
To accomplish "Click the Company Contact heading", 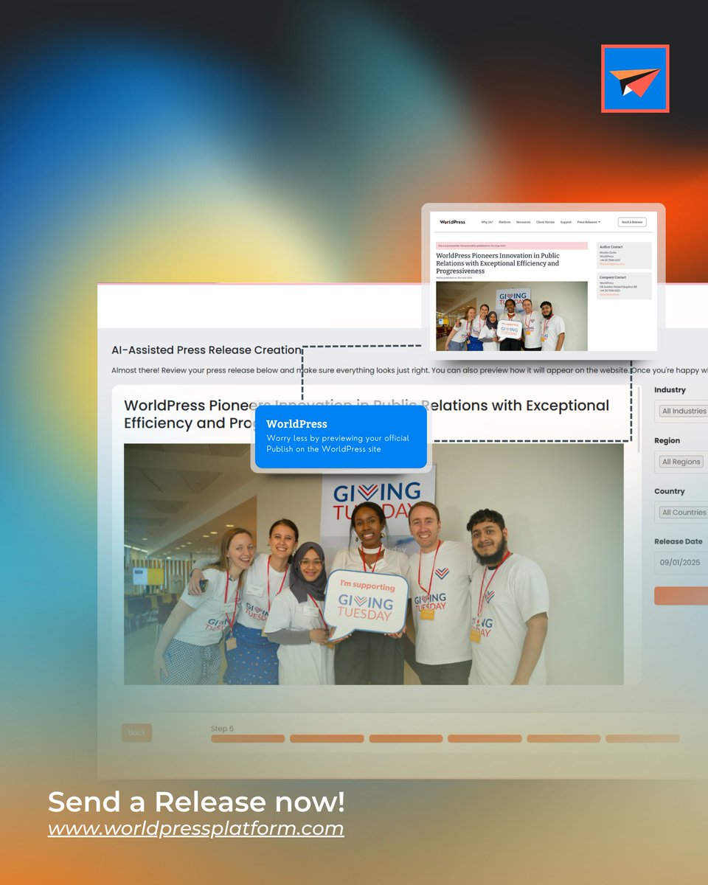I will [x=613, y=277].
